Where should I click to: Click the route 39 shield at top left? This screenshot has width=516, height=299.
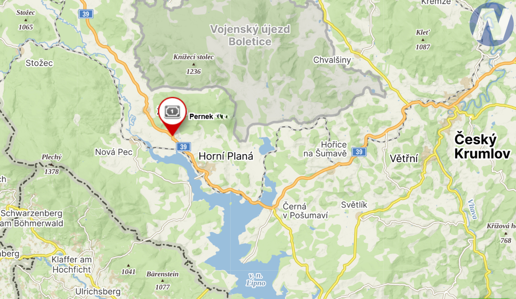coord(85,14)
